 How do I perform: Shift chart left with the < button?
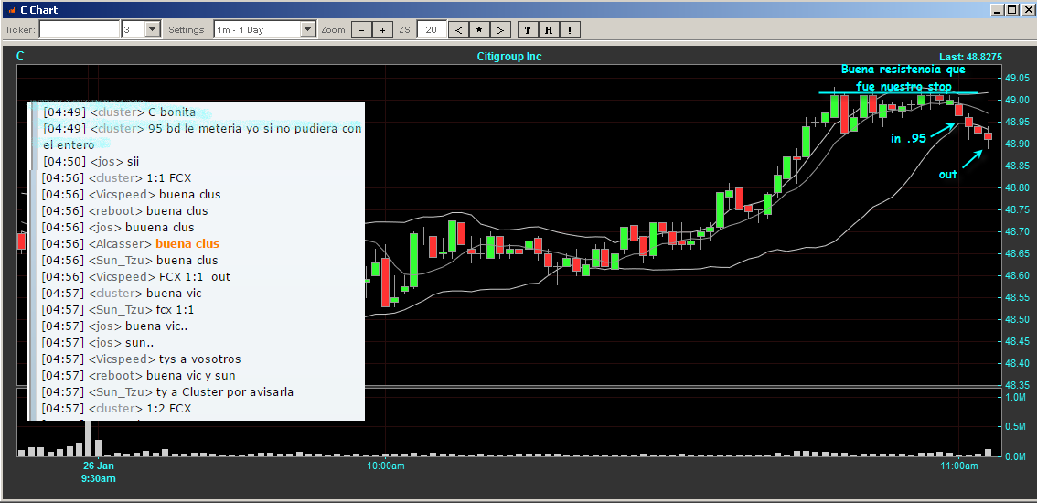click(x=458, y=30)
